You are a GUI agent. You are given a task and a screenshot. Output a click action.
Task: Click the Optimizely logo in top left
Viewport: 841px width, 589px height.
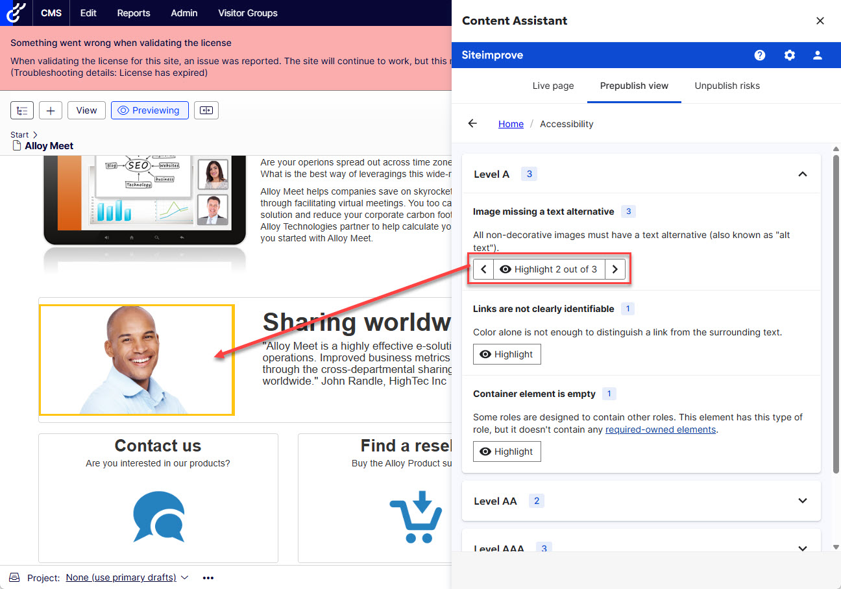click(14, 12)
